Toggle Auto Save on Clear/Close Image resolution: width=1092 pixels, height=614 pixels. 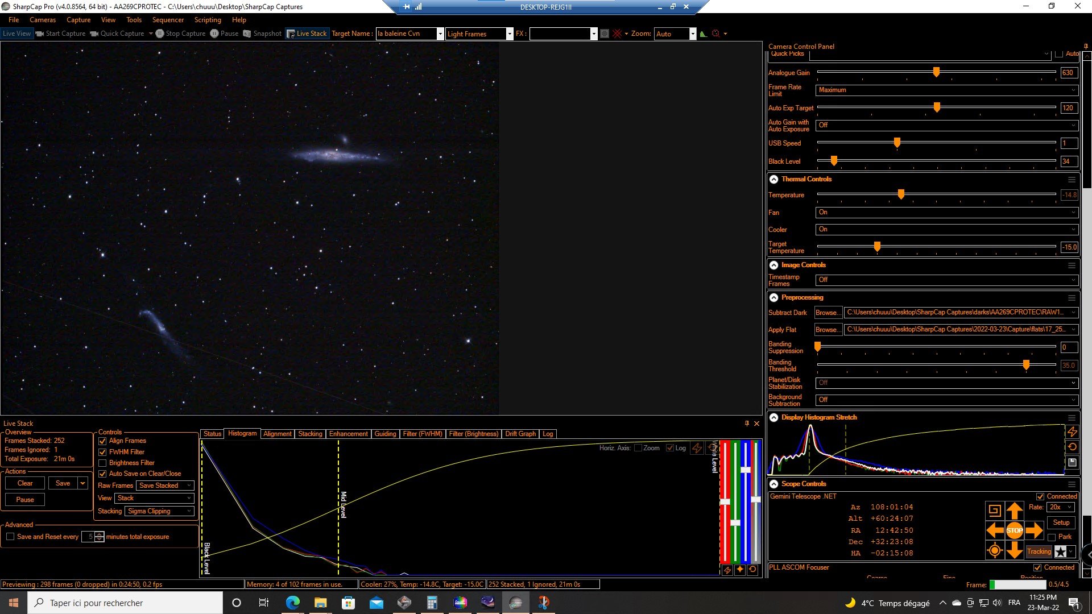[x=102, y=474]
